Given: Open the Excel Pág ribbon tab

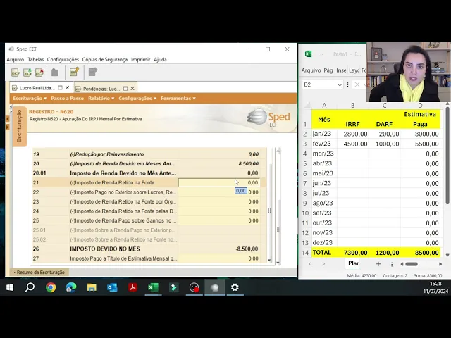Looking at the screenshot, I should 328,70.
